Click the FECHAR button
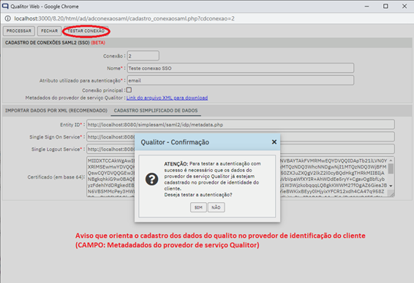414x283 pixels. click(x=50, y=31)
